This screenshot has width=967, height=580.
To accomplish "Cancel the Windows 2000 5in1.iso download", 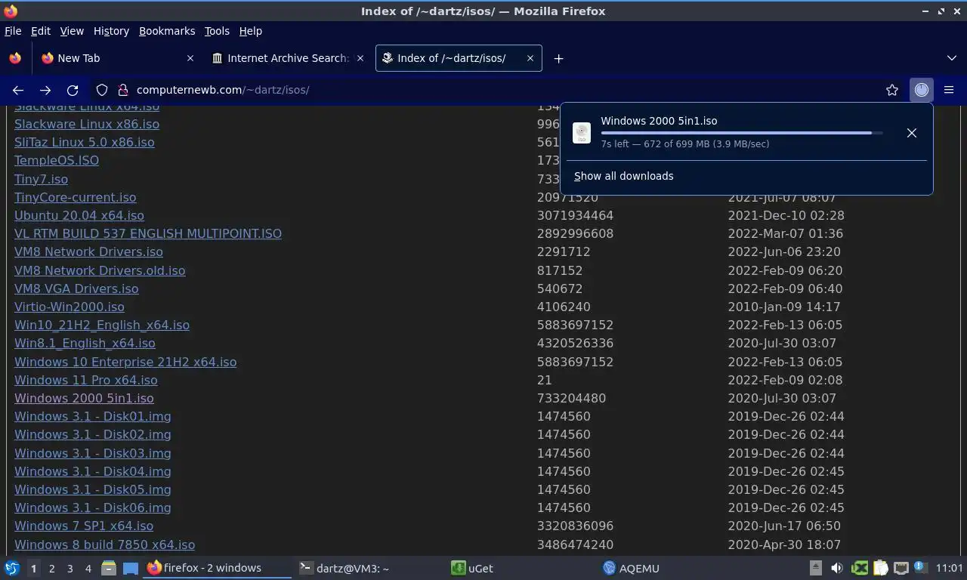I will (x=912, y=133).
